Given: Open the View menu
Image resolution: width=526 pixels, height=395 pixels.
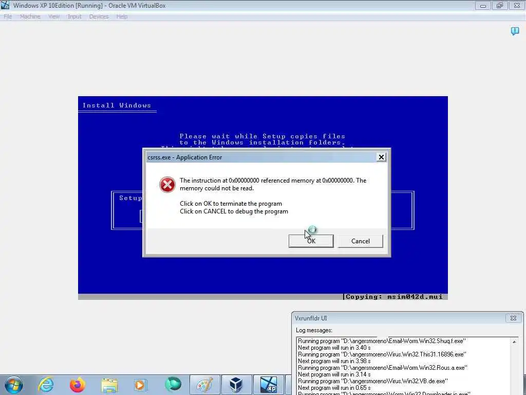Looking at the screenshot, I should pyautogui.click(x=53, y=16).
